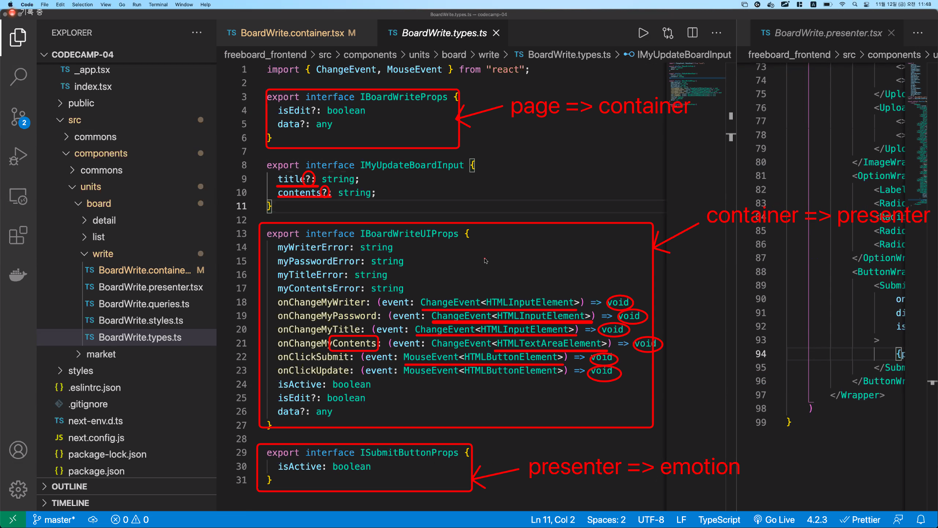This screenshot has height=528, width=938.
Task: Click the Run code play icon
Action: (643, 33)
